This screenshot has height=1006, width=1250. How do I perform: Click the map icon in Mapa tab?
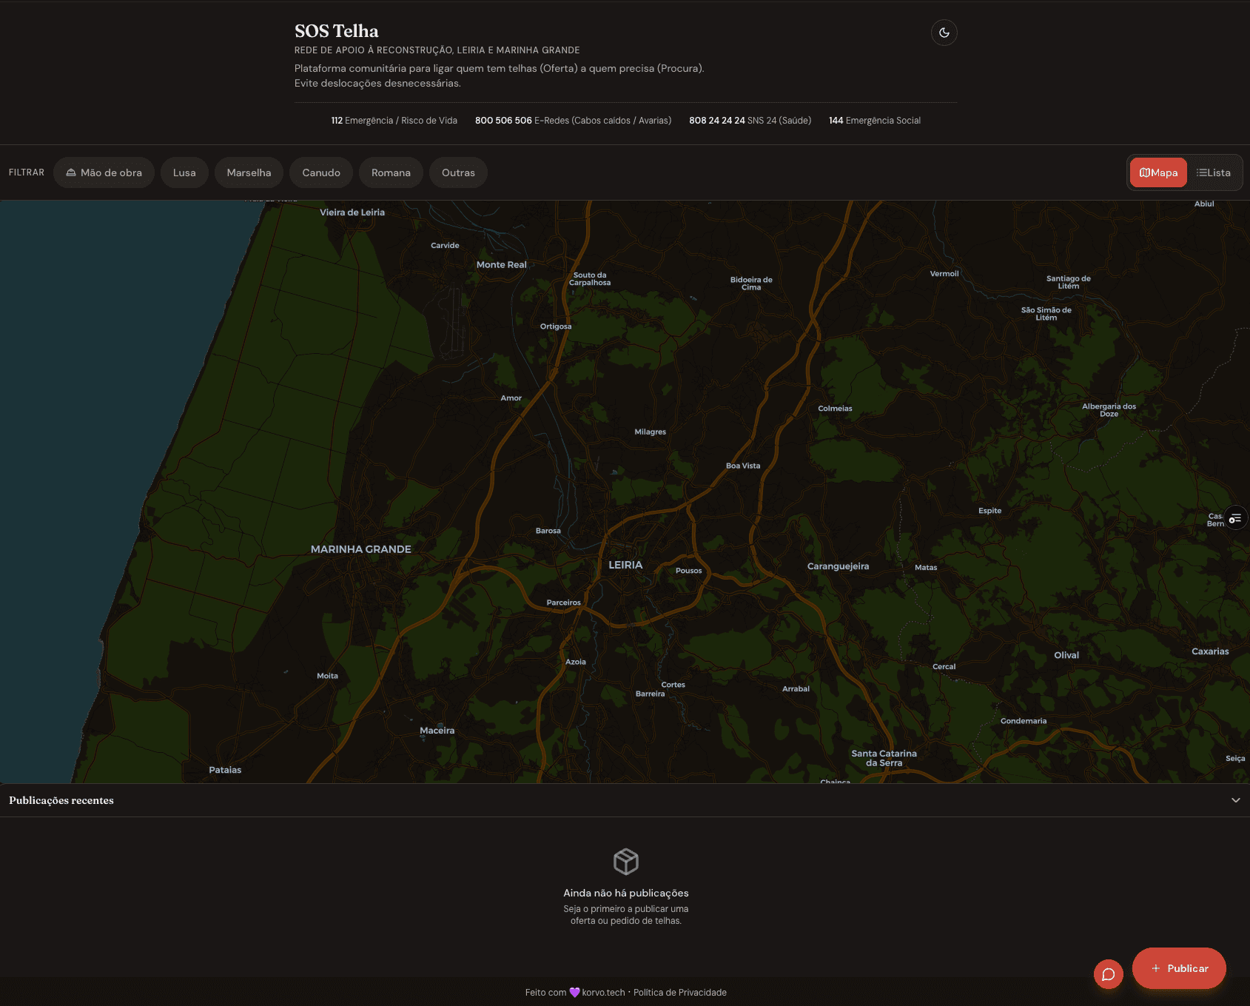(x=1144, y=172)
